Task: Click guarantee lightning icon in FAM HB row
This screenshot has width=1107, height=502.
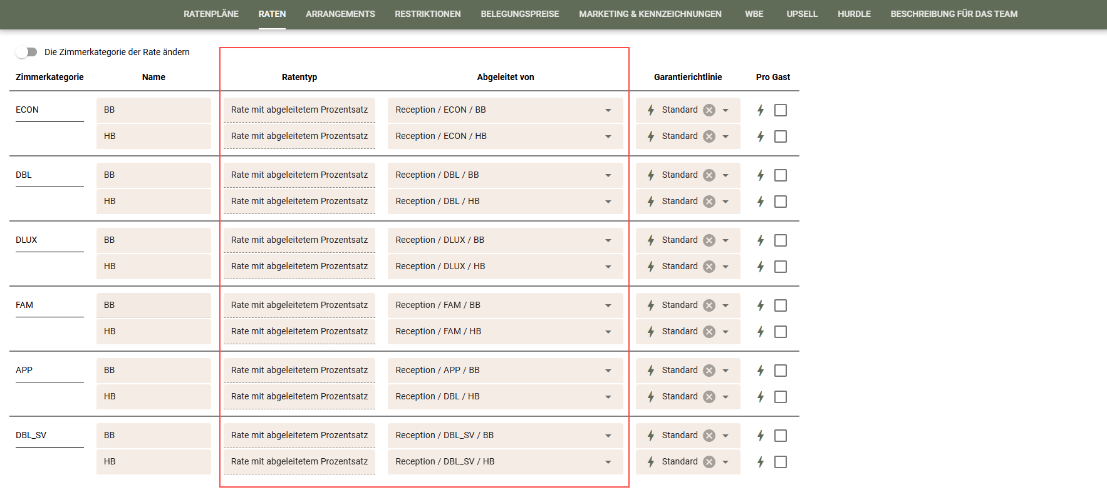Action: [x=651, y=332]
